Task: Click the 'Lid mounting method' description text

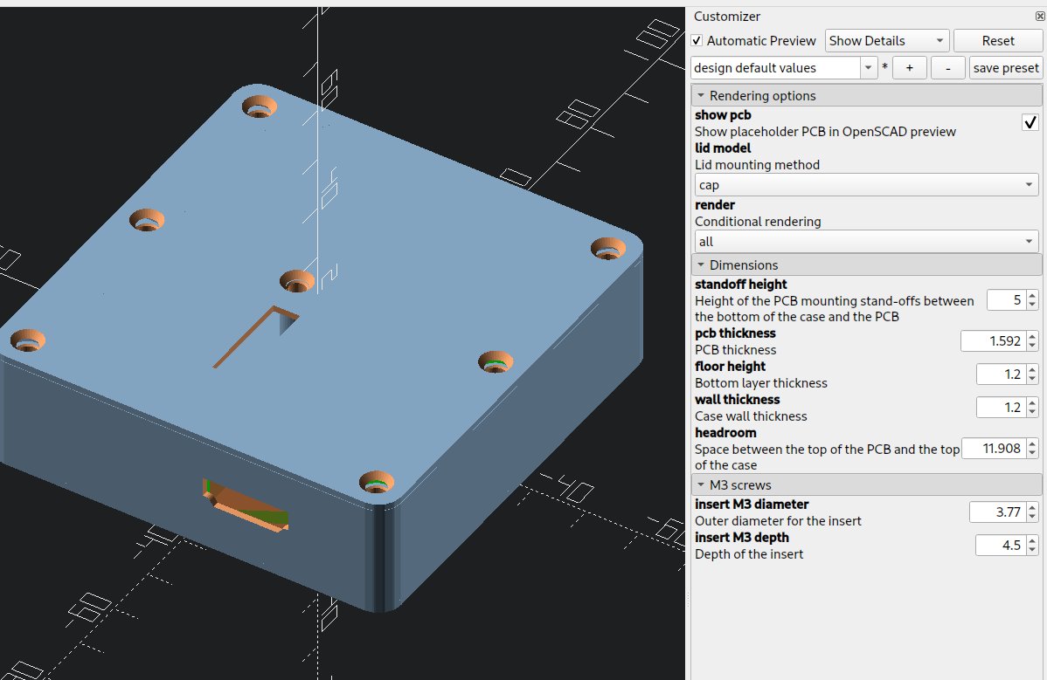Action: click(757, 165)
